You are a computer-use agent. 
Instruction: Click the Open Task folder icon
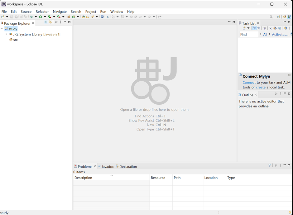[x=88, y=17]
